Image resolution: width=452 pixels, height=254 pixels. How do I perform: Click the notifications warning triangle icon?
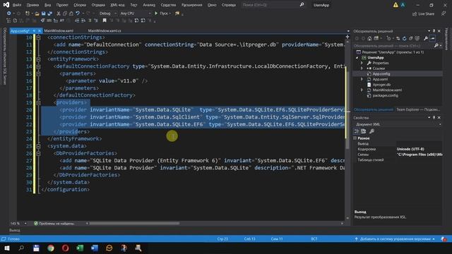click(395, 5)
